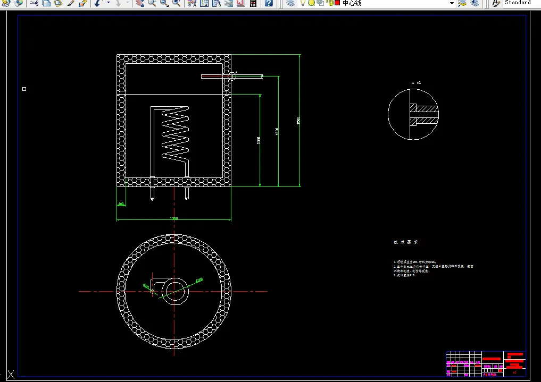The width and height of the screenshot is (541, 382).
Task: Select the 1300 width dimension text
Action: click(x=174, y=218)
